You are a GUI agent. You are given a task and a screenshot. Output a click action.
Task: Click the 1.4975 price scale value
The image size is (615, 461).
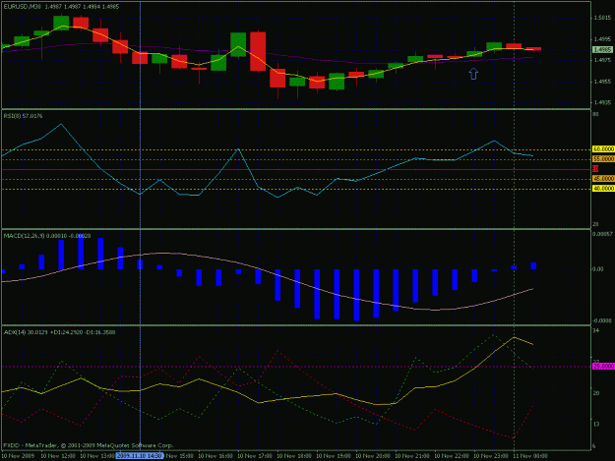pyautogui.click(x=602, y=60)
